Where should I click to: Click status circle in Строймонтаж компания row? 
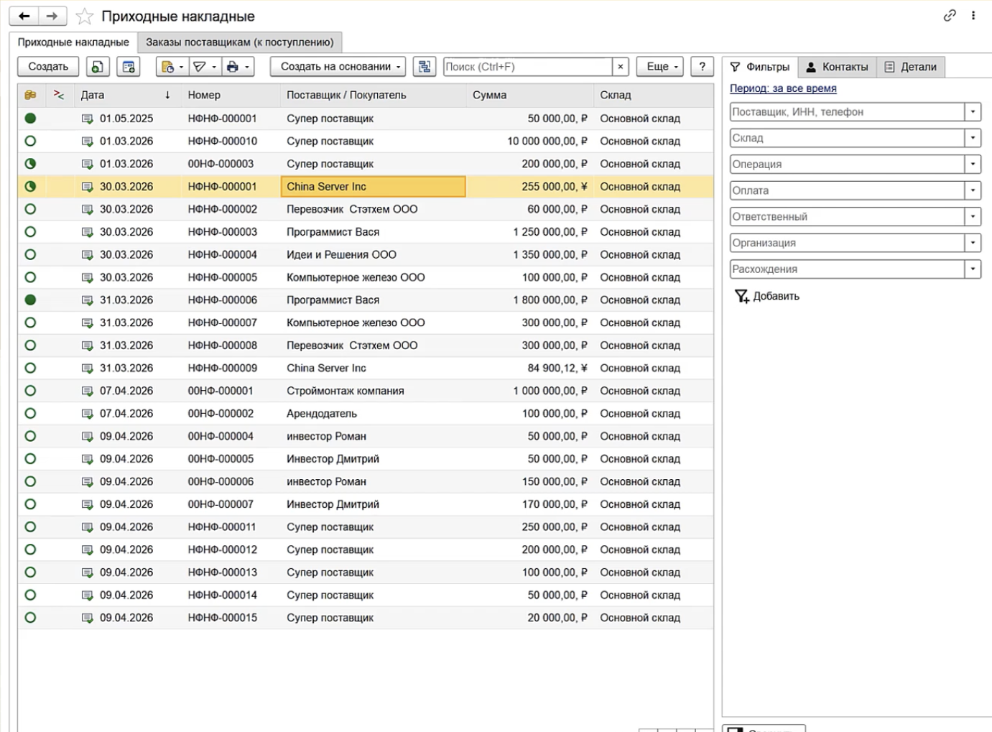coord(30,391)
